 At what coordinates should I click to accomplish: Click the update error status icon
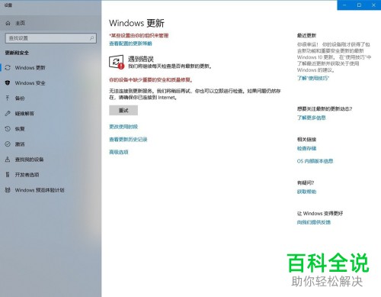[117, 62]
